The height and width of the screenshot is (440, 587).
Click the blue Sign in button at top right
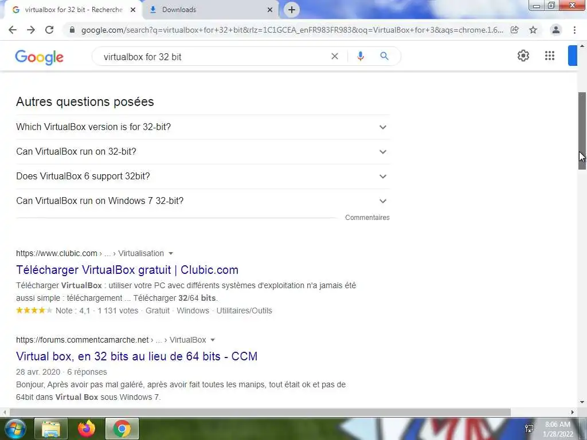coord(573,56)
